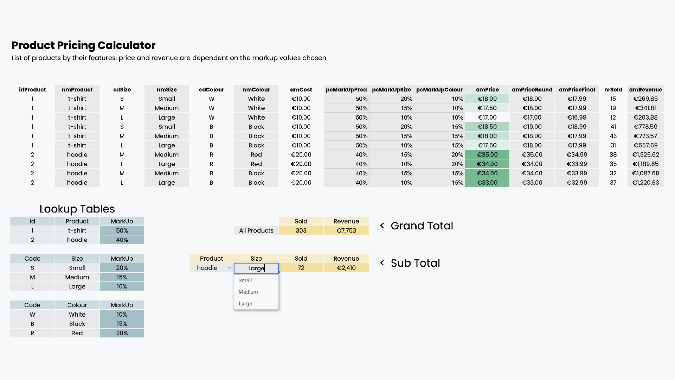Click the amPrice column header
The image size is (675, 380).
click(487, 89)
